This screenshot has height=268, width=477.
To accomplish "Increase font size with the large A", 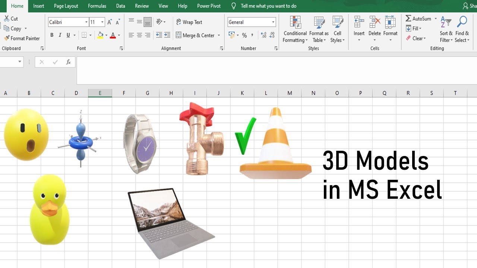I will [x=110, y=22].
